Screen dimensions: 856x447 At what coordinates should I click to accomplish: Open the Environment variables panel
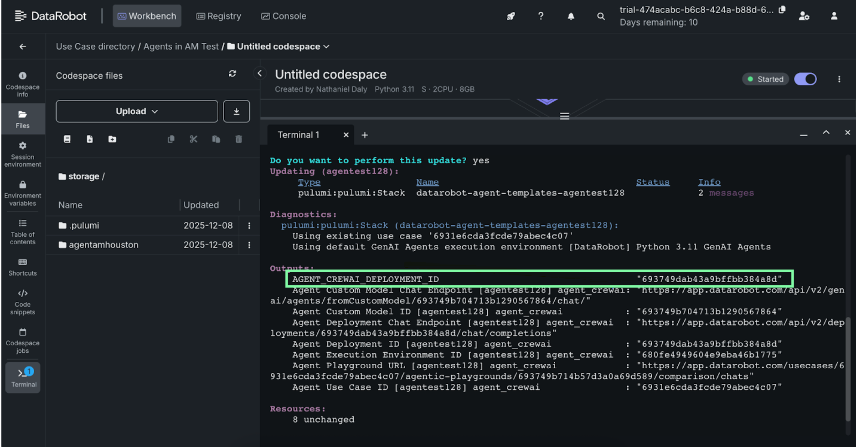(x=22, y=193)
